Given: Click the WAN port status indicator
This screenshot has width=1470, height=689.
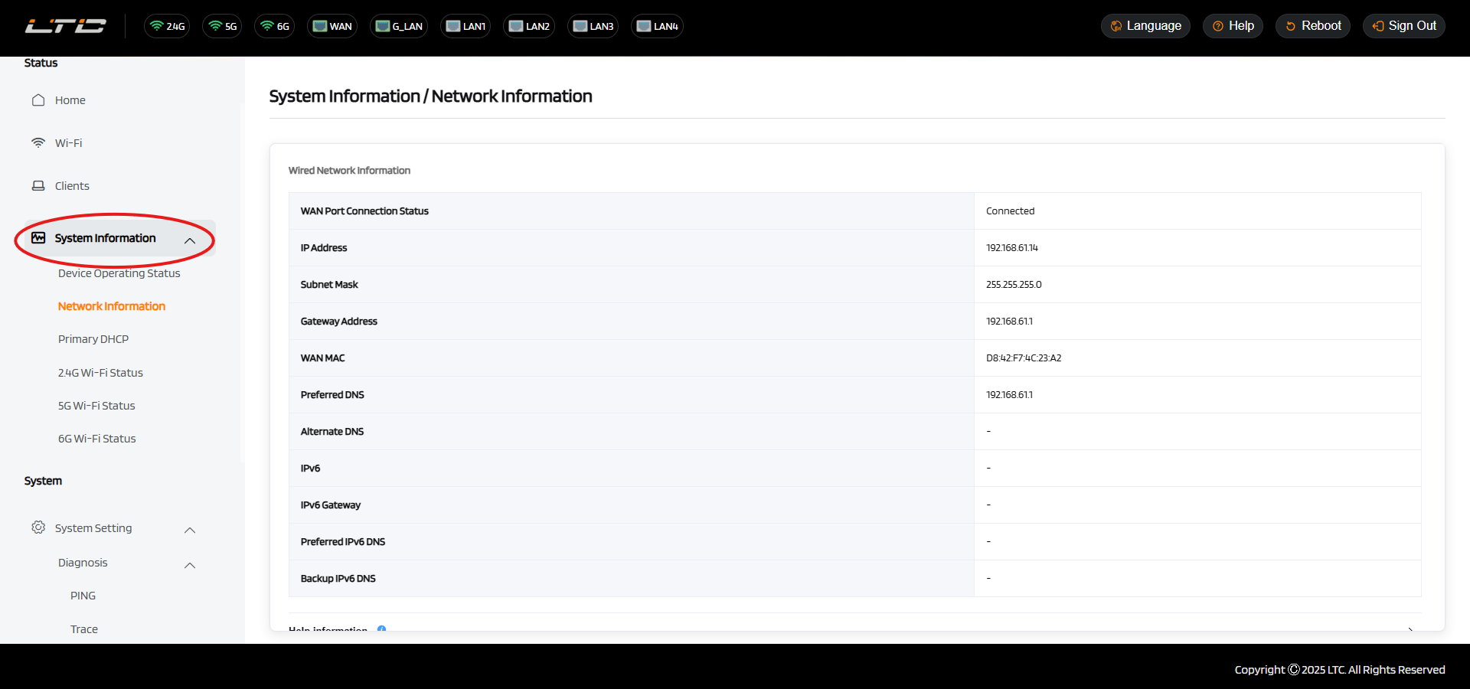Looking at the screenshot, I should pyautogui.click(x=332, y=26).
